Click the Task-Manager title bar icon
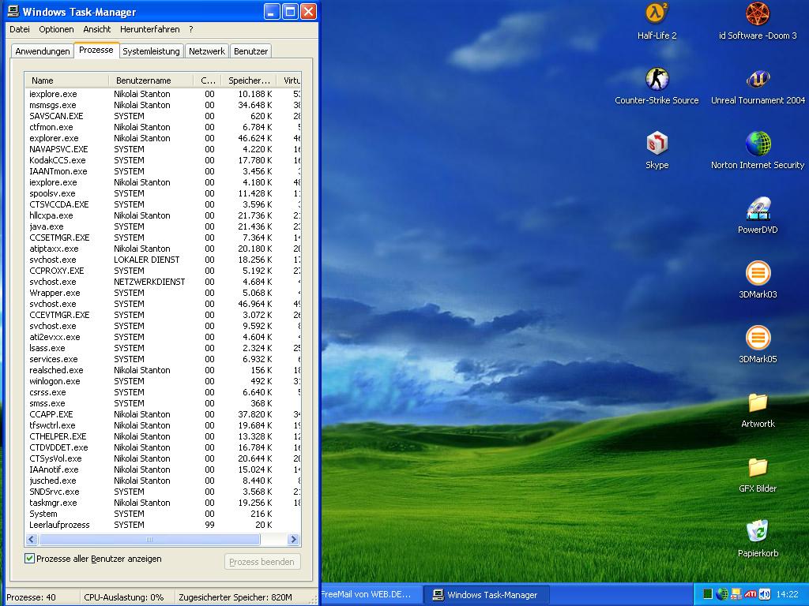Image resolution: width=809 pixels, height=606 pixels. tap(13, 11)
